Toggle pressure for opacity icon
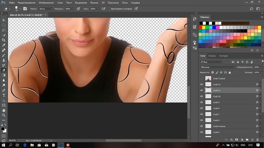The width and height of the screenshot is (264, 148). 78,9
